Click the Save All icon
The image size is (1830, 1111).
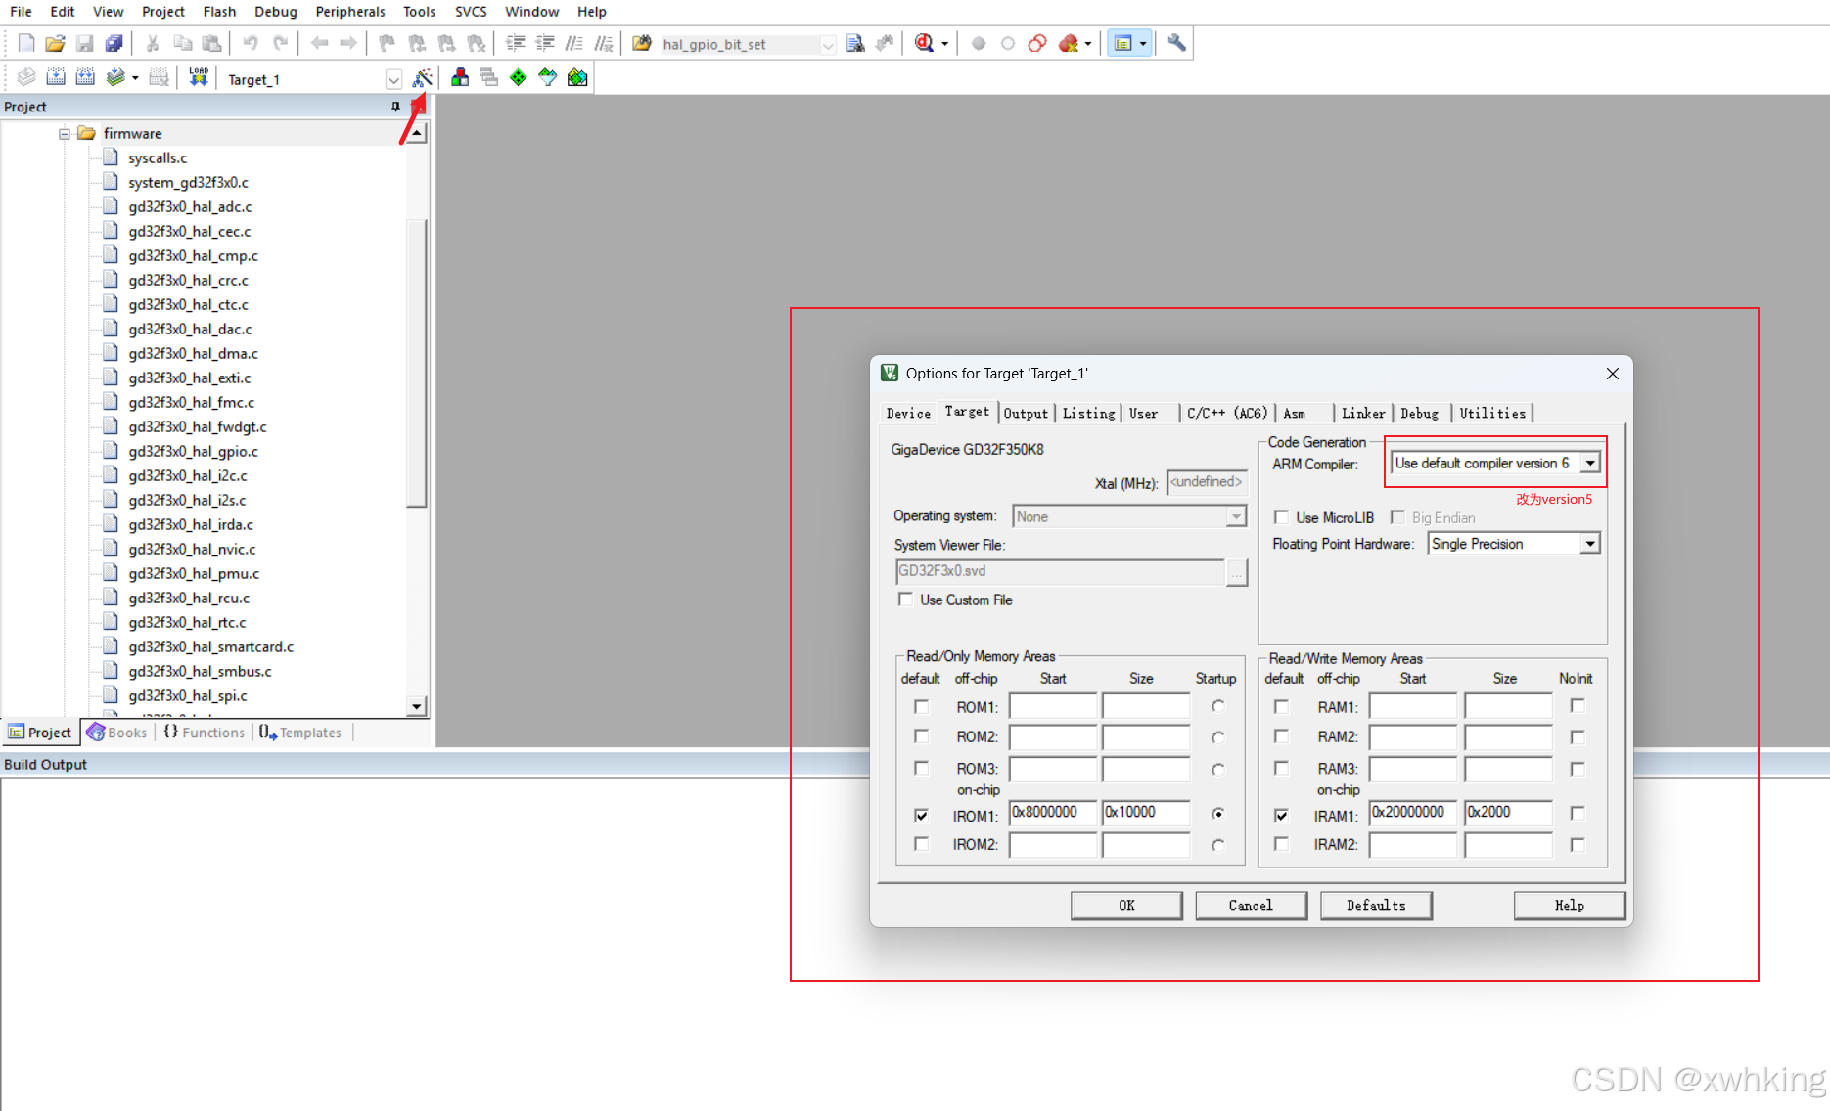click(114, 43)
